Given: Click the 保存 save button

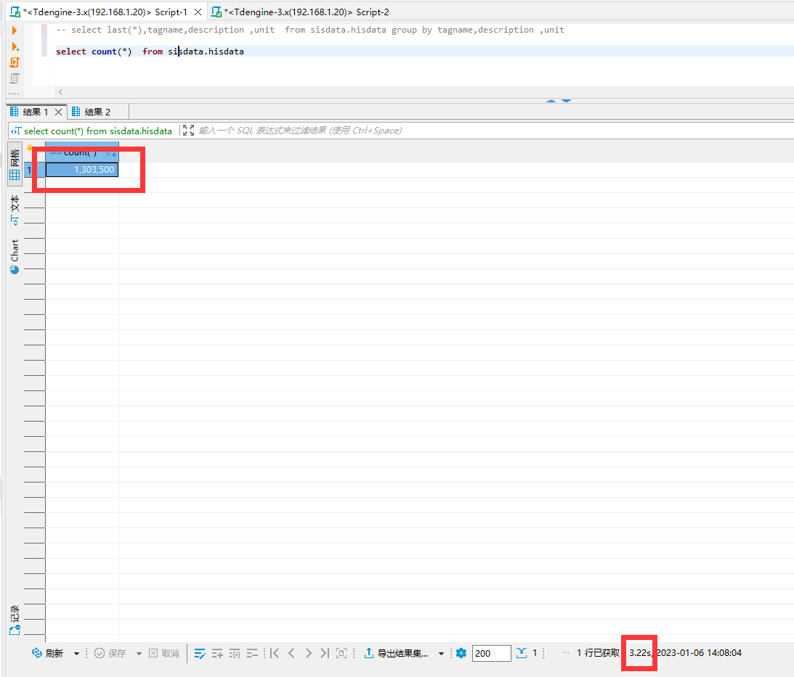Looking at the screenshot, I should point(110,653).
